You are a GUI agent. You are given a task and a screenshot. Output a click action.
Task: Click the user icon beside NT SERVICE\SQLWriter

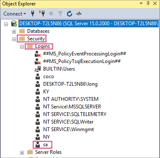(x=38, y=122)
